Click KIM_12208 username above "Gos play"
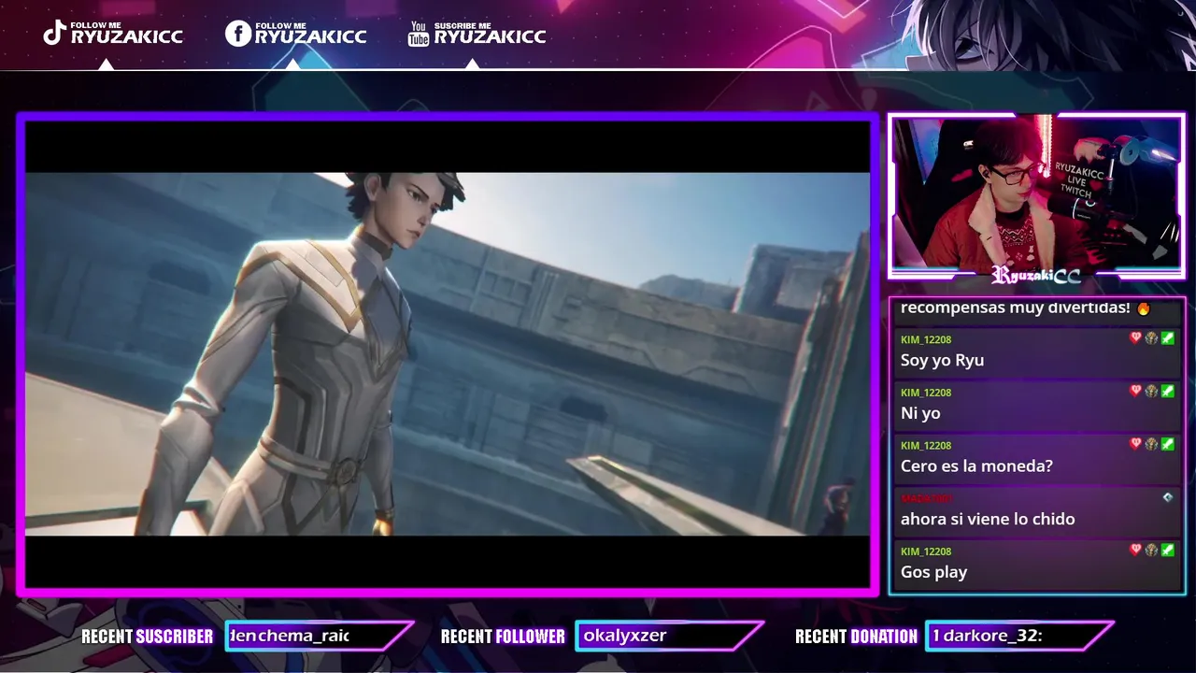Image resolution: width=1196 pixels, height=673 pixels. click(926, 551)
